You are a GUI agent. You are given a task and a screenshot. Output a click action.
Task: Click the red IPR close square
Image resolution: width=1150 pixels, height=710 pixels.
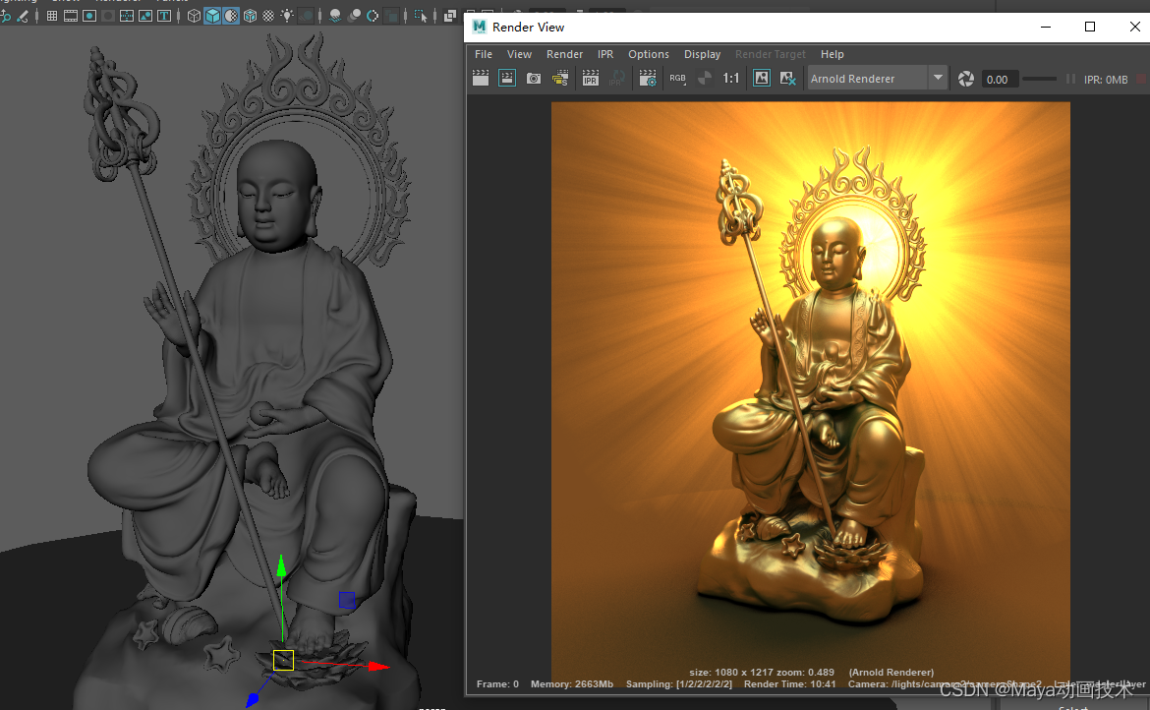coord(1141,79)
